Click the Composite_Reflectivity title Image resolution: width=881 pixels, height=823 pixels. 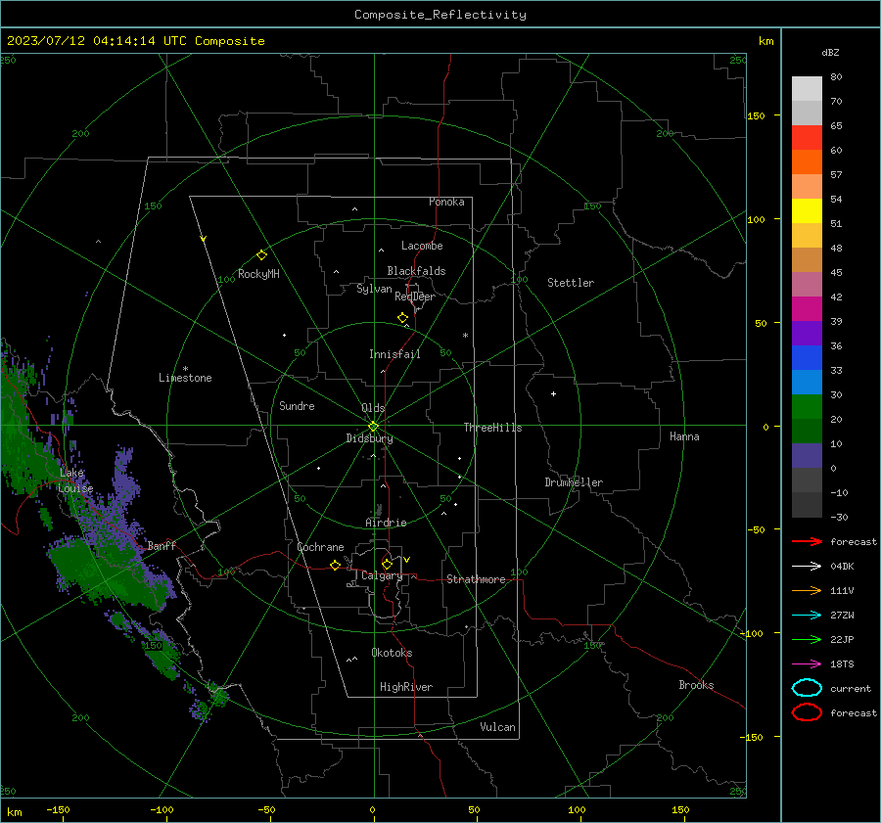440,15
